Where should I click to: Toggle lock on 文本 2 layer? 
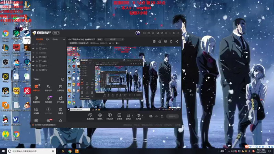point(37,49)
